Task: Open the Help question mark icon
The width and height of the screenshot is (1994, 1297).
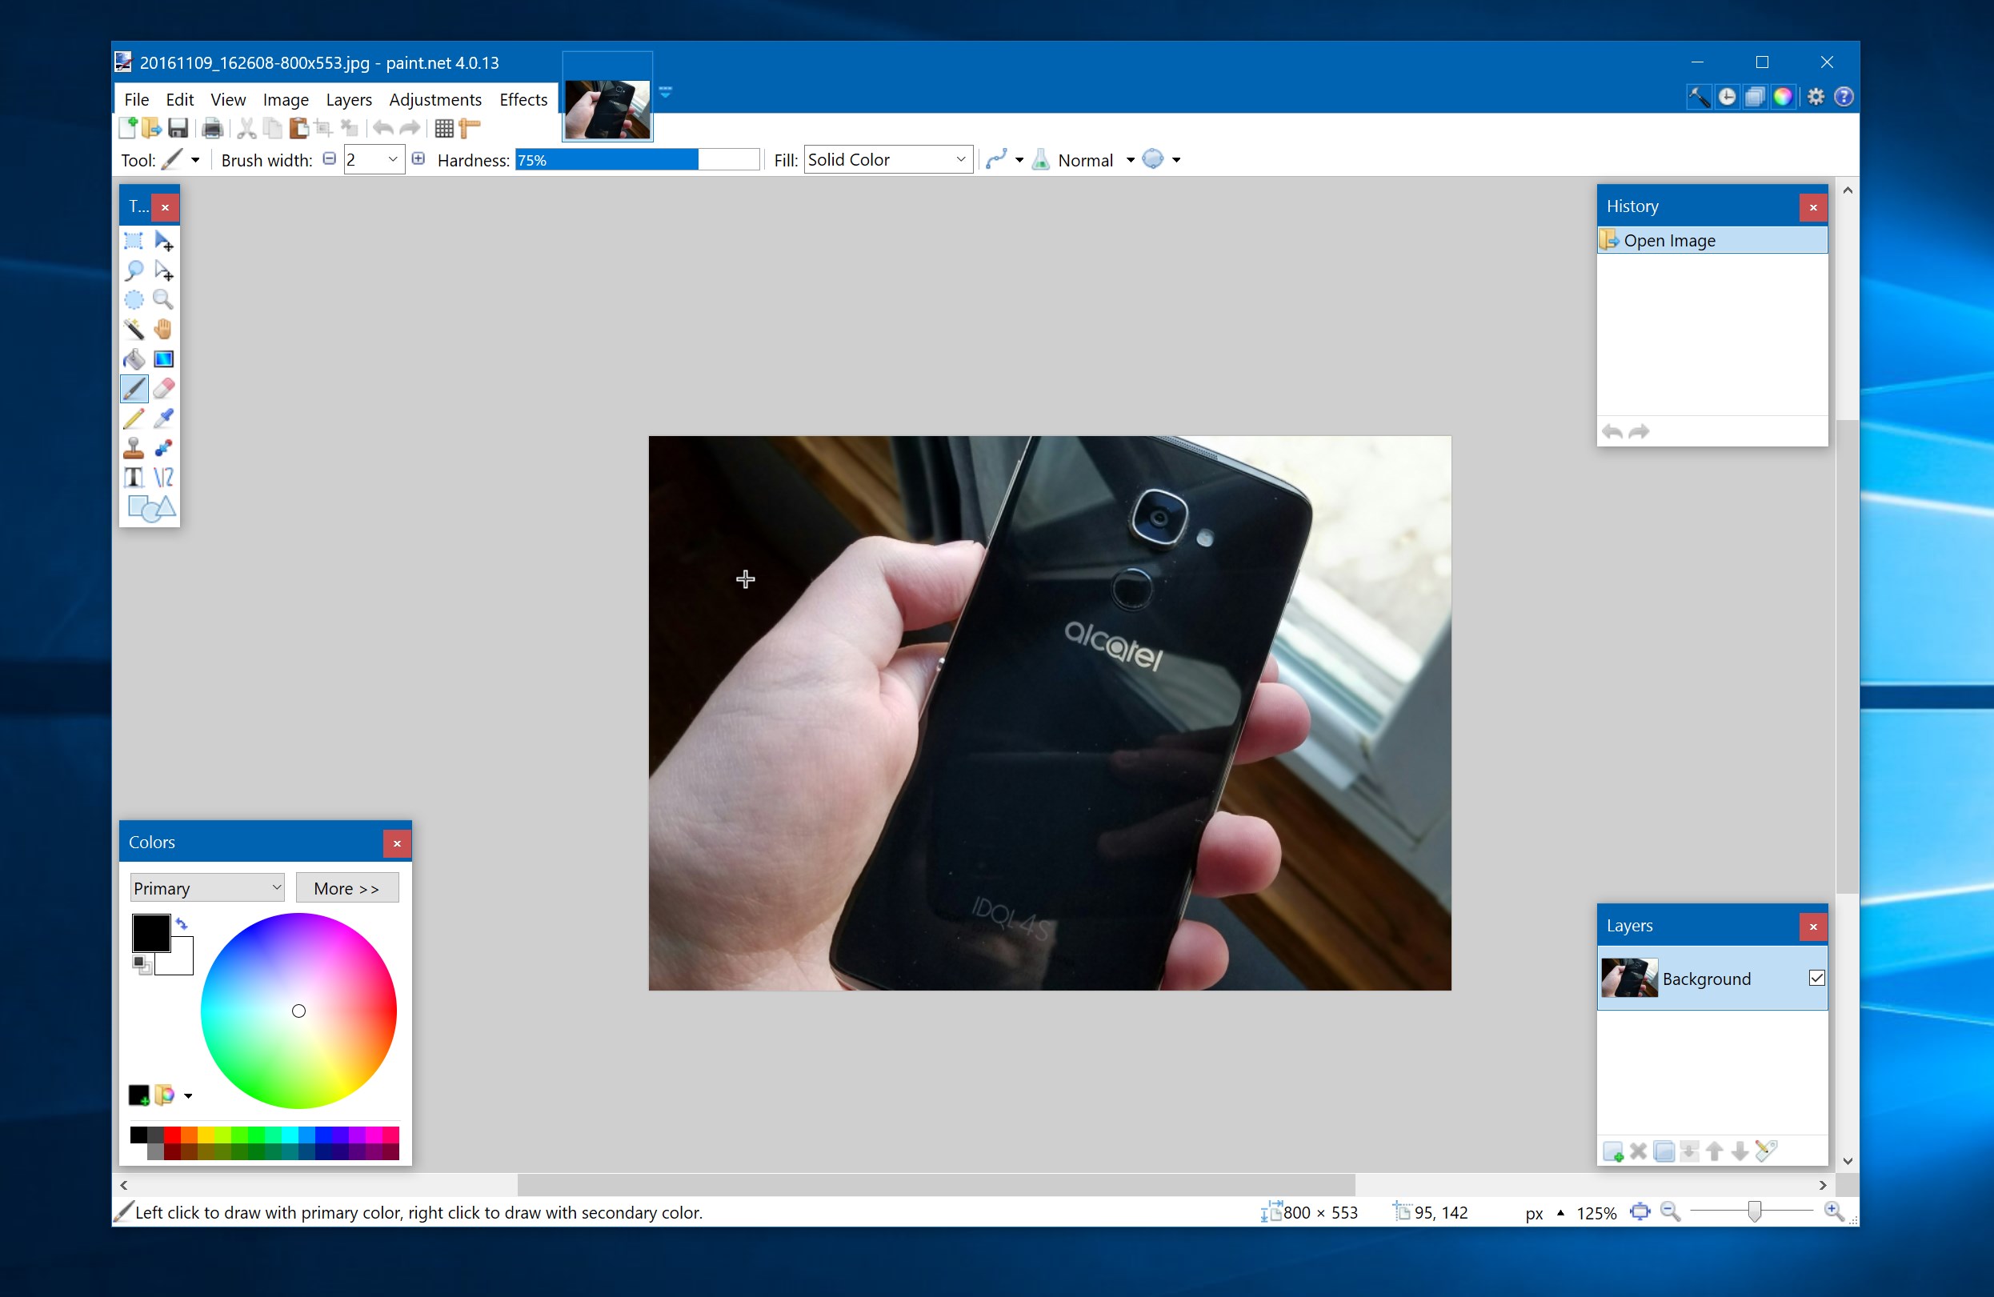Action: (1844, 97)
